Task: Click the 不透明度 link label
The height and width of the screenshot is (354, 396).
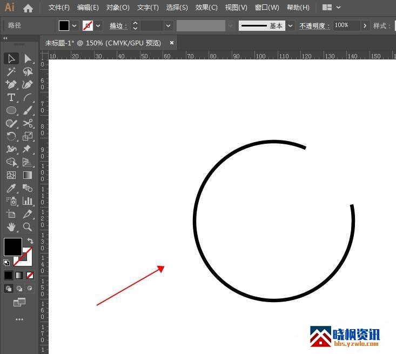Action: click(314, 25)
